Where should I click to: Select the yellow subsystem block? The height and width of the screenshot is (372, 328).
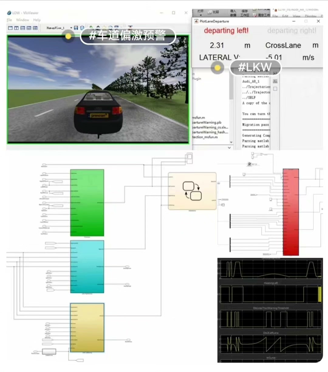pyautogui.click(x=87, y=328)
